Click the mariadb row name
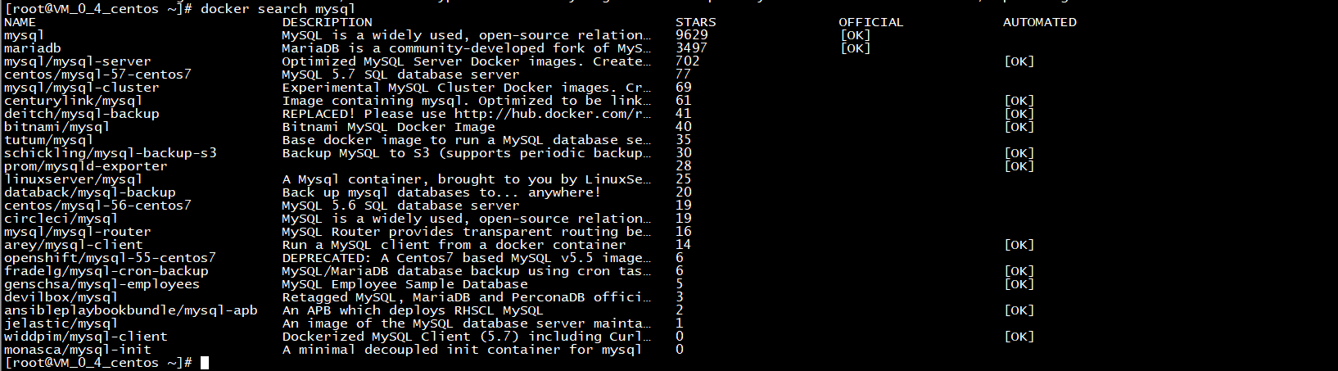 coord(33,48)
